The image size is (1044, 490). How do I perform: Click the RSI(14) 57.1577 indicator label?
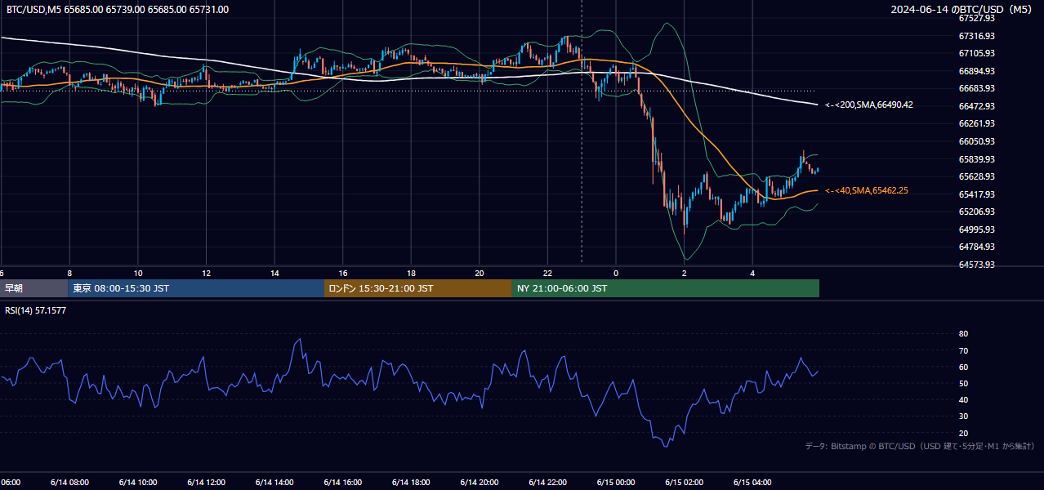coord(35,310)
